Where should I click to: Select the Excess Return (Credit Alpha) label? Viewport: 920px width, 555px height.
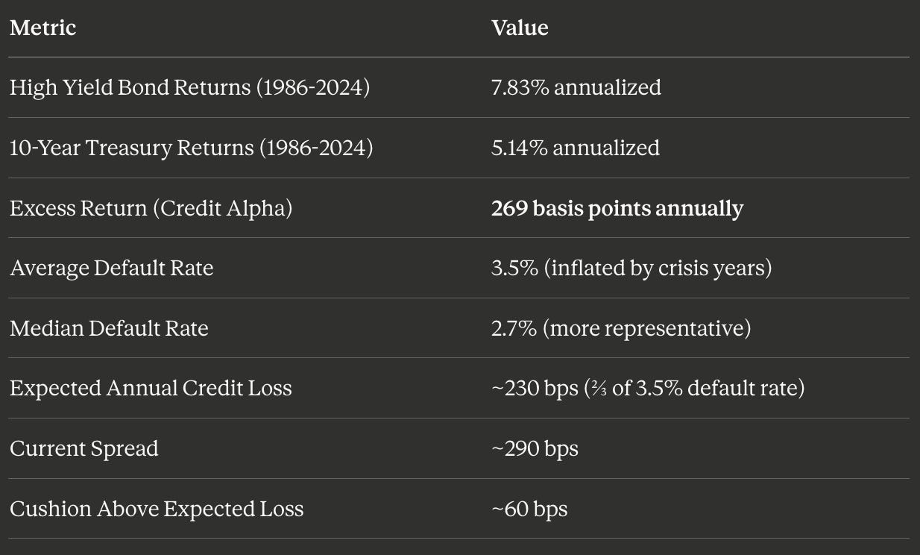tap(151, 208)
